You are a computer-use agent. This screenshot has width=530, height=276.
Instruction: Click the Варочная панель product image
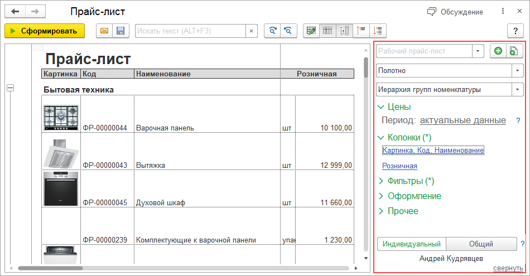coord(61,118)
